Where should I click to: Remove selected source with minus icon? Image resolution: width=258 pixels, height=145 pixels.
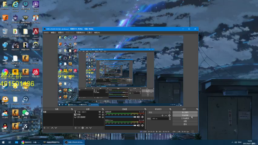[x=79, y=128]
